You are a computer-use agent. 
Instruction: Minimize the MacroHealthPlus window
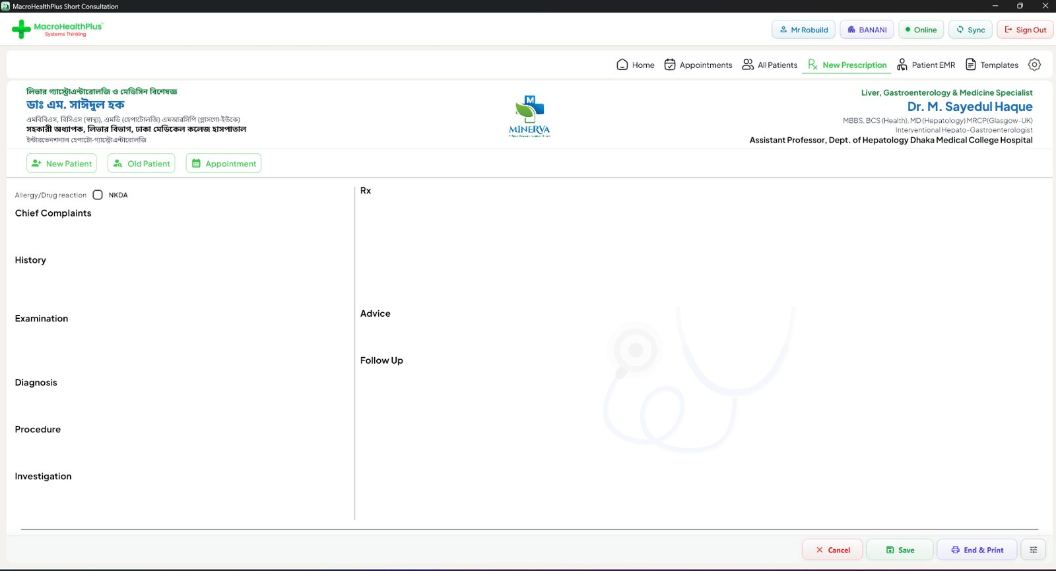pyautogui.click(x=995, y=6)
